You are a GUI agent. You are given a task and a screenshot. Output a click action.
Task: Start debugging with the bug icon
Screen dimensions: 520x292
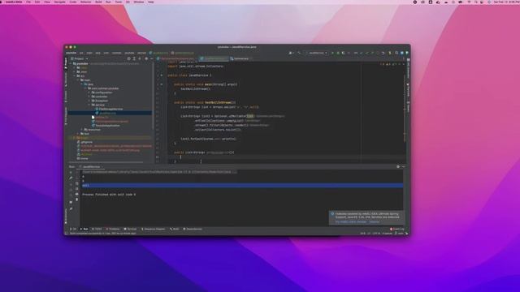pyautogui.click(x=338, y=53)
